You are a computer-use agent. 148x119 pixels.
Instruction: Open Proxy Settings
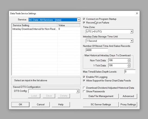[x=128, y=105]
